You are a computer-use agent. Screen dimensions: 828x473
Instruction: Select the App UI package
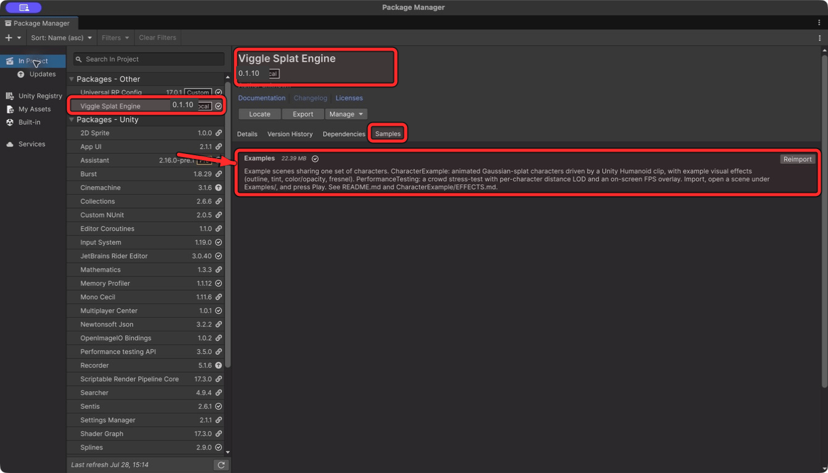146,147
